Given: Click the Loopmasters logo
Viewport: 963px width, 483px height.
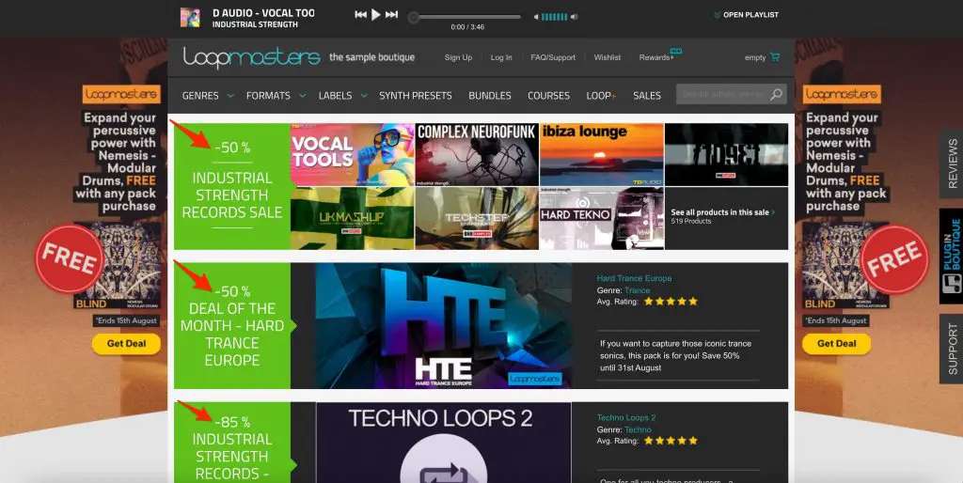Looking at the screenshot, I should pos(251,57).
